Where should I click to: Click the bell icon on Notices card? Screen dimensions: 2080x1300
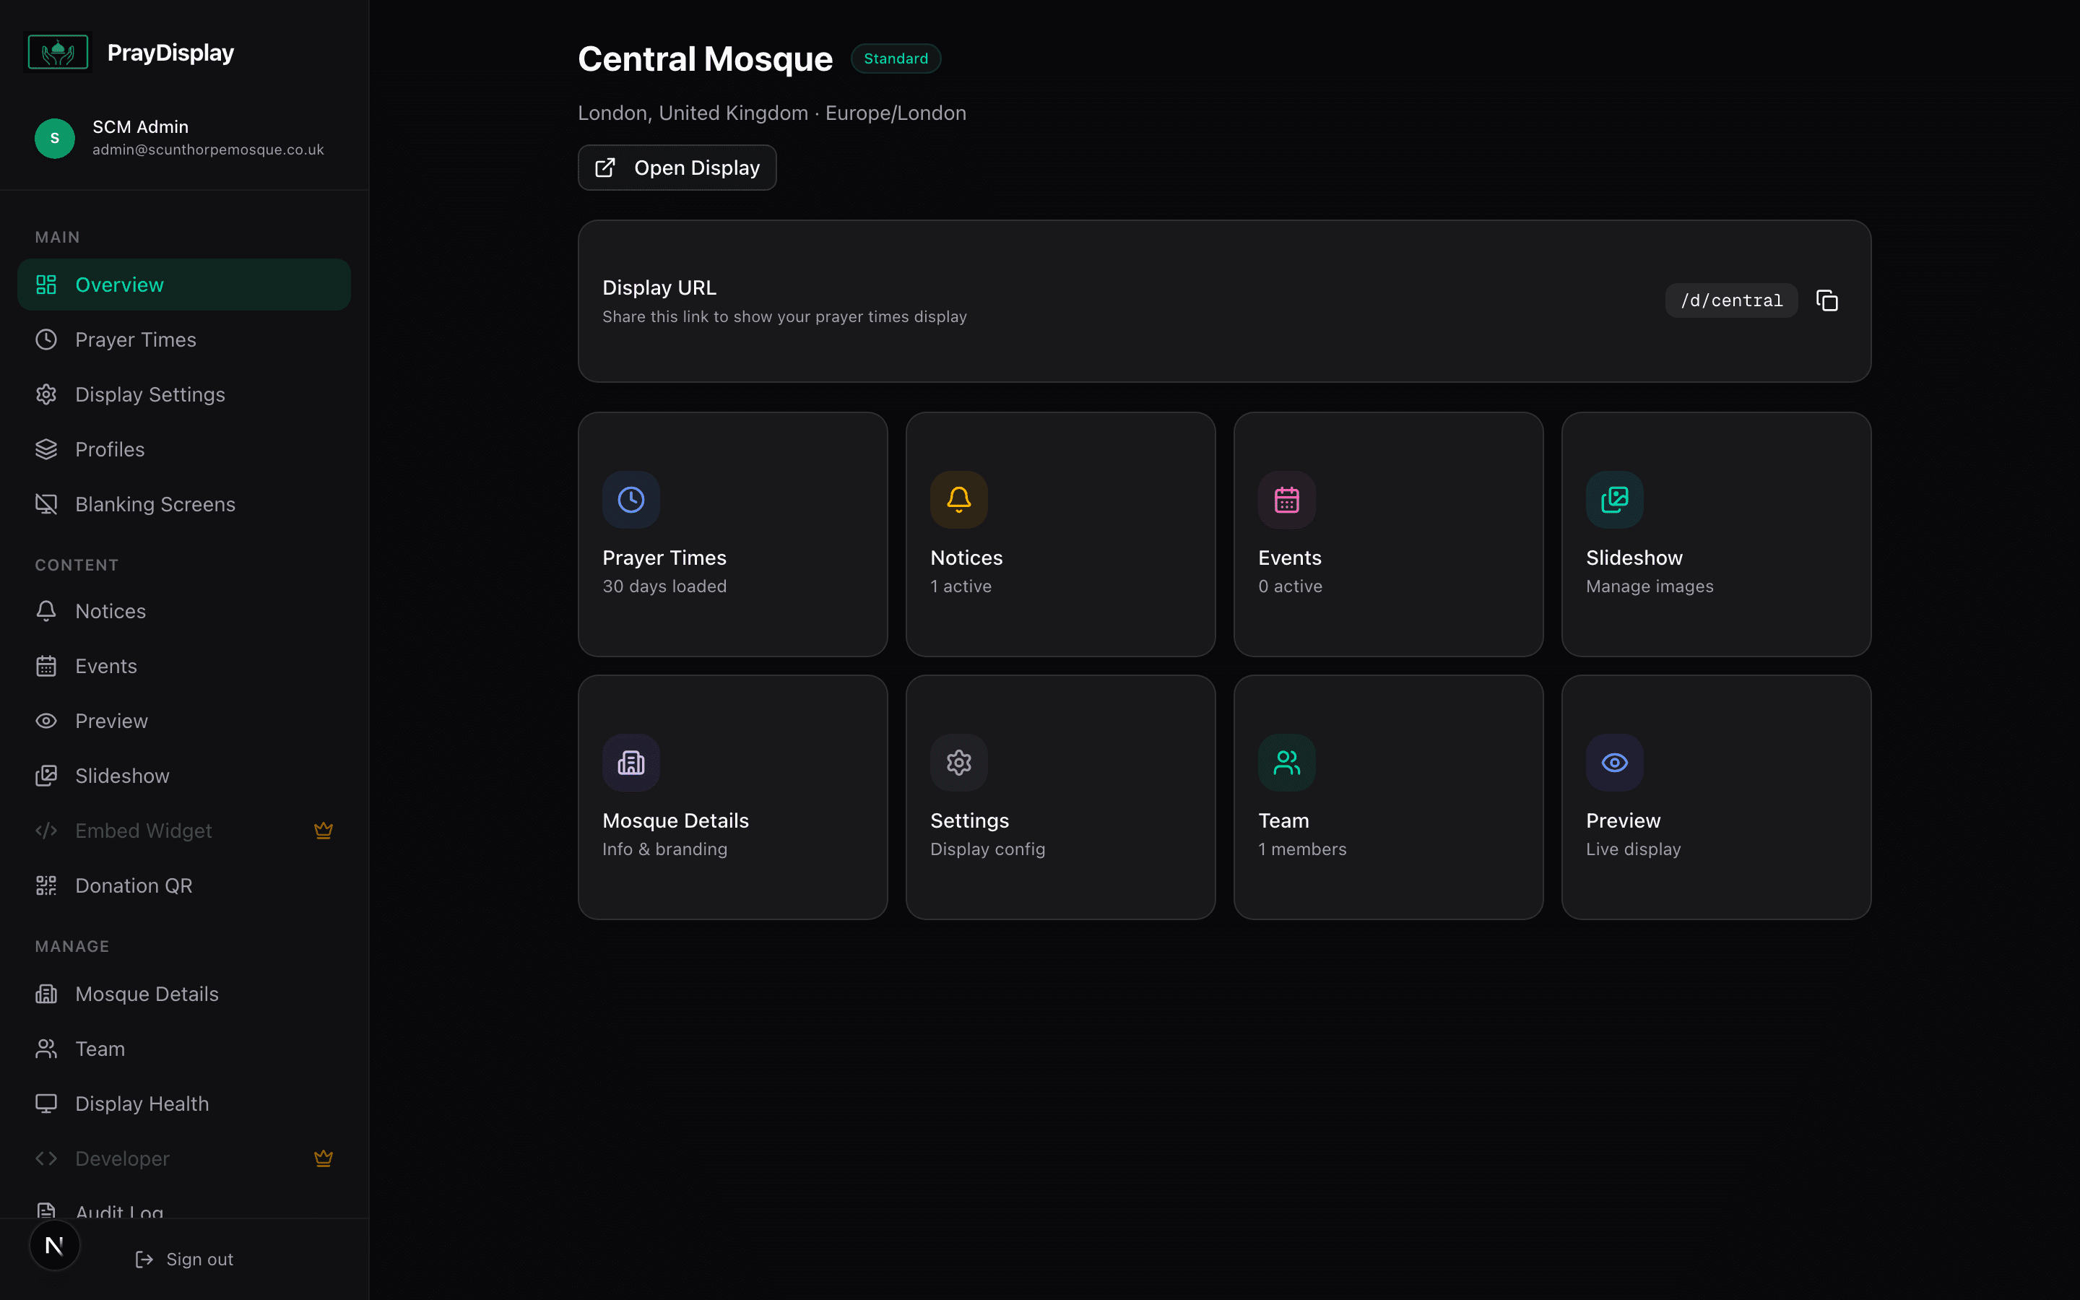tap(958, 500)
